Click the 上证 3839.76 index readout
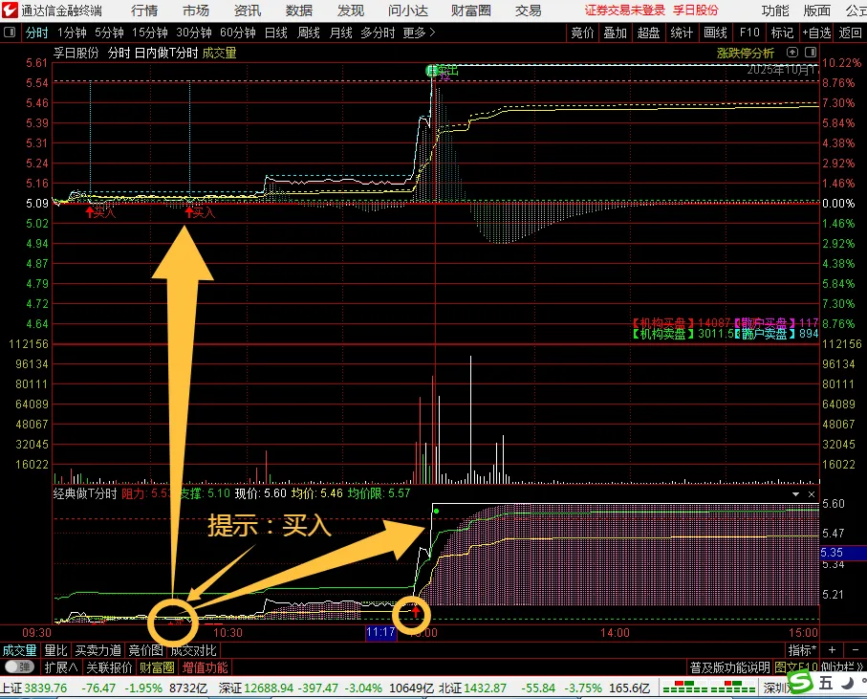 point(33,688)
